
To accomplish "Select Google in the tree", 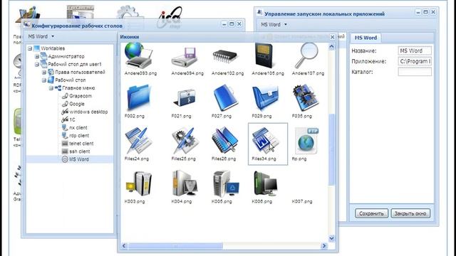I will pos(77,104).
